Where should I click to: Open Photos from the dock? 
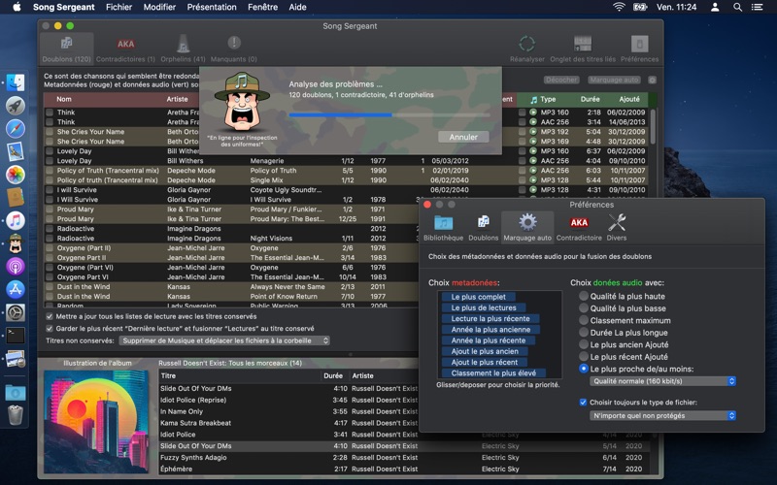tap(16, 175)
